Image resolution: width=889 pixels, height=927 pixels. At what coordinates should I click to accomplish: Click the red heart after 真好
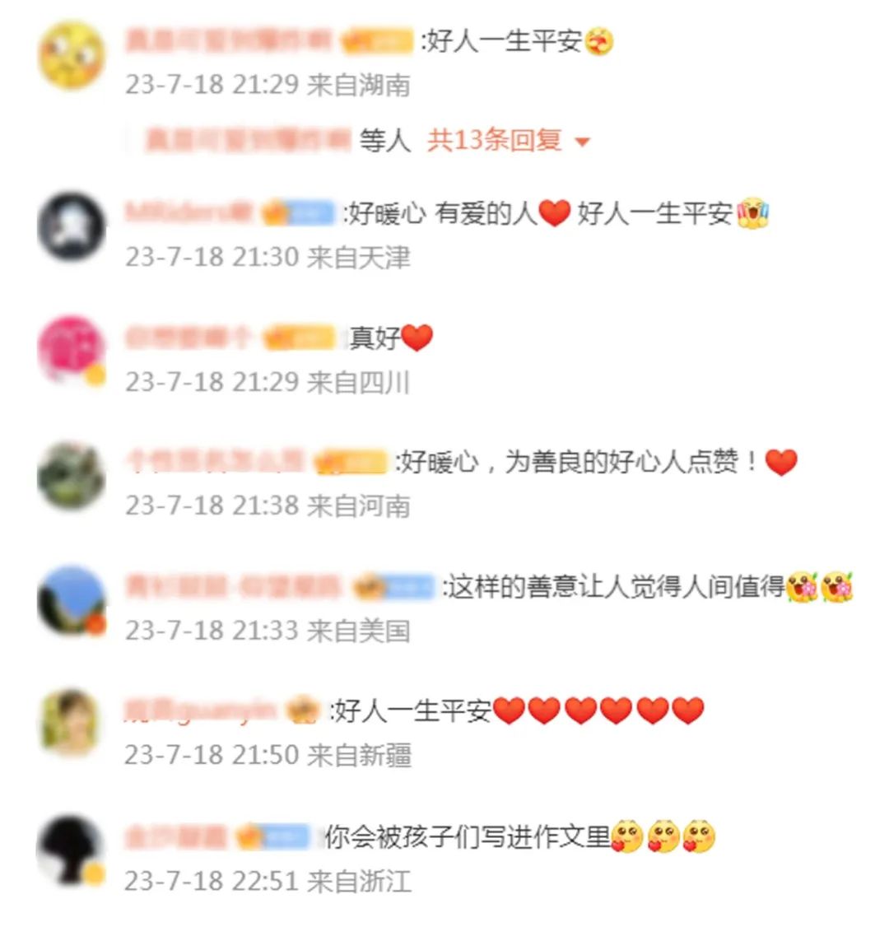click(x=417, y=338)
